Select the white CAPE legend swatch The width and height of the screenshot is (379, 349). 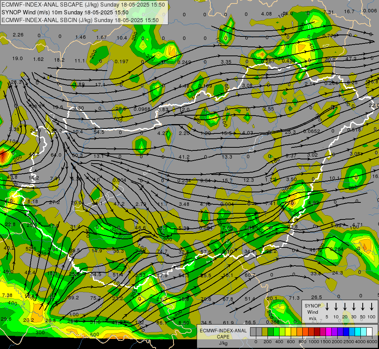pos(369,332)
